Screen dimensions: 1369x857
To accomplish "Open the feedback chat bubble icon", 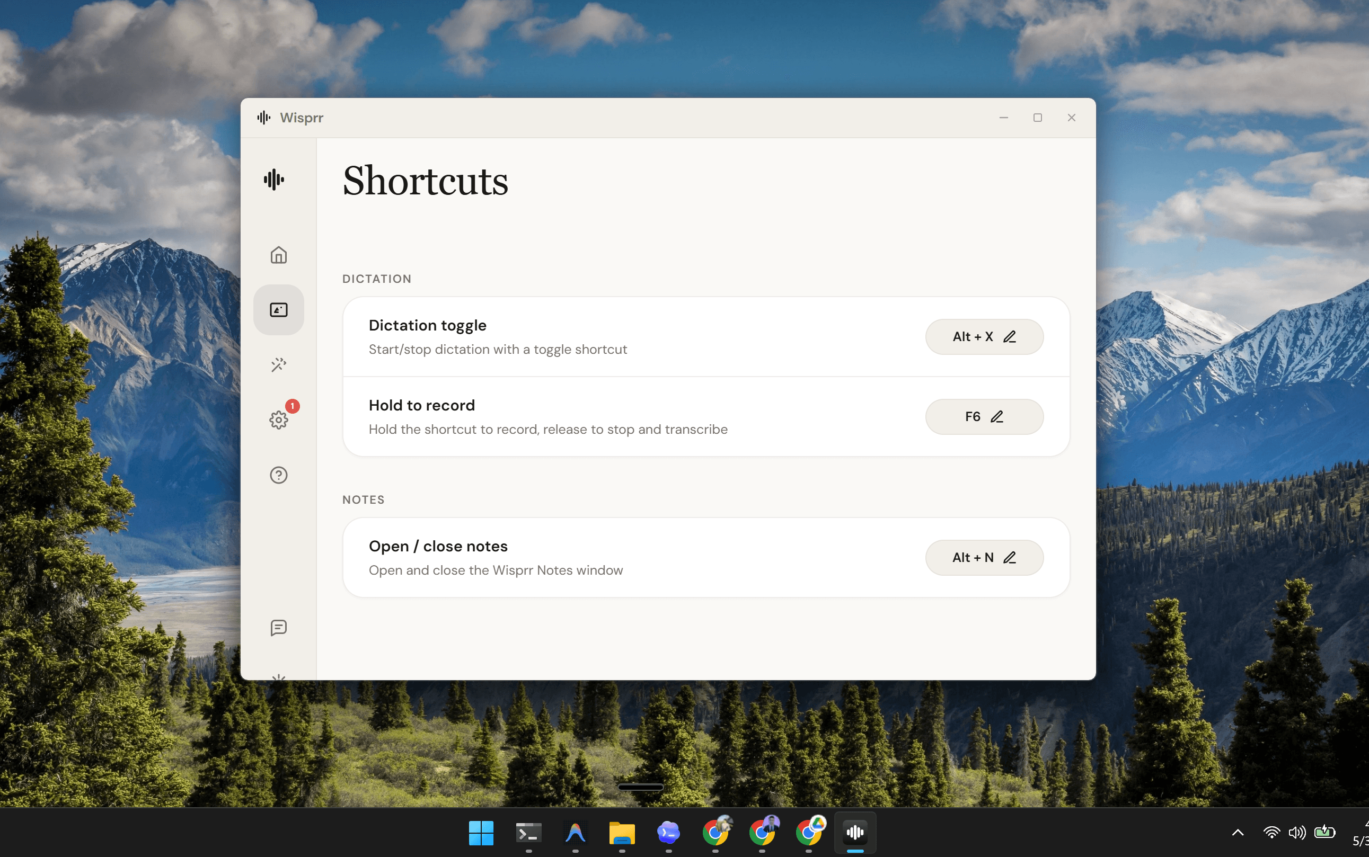I will pyautogui.click(x=278, y=628).
